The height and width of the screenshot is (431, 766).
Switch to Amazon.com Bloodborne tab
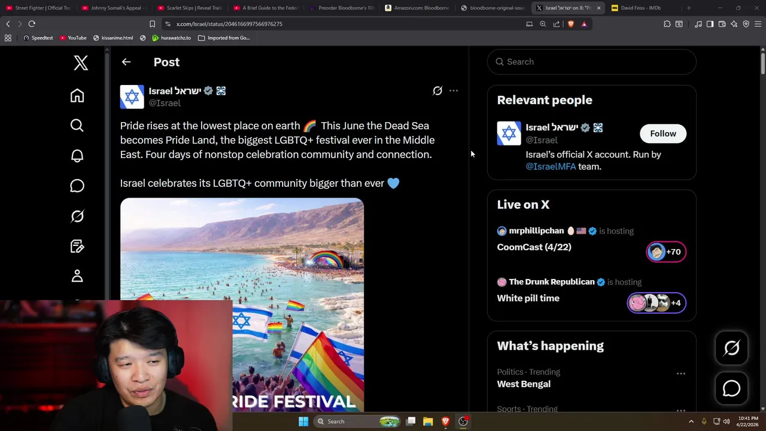point(418,8)
